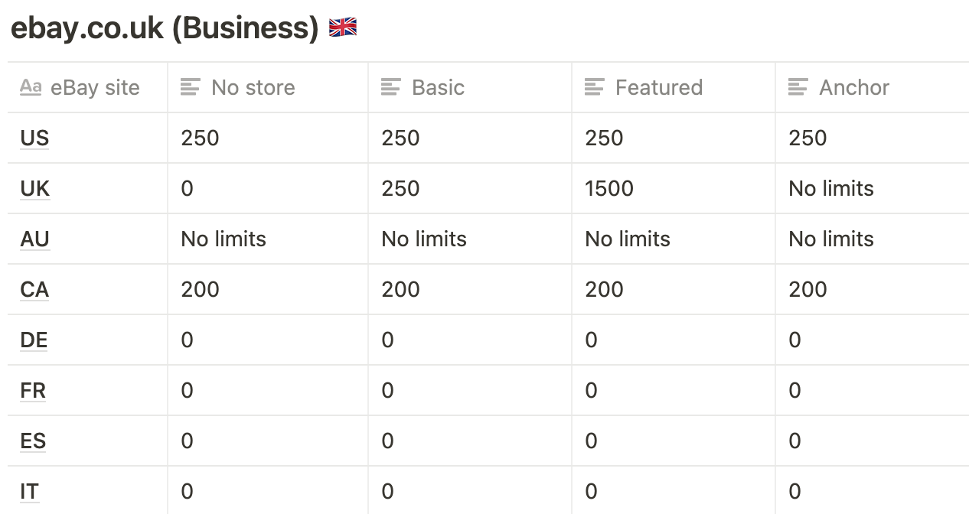
Task: Open the CA row page
Action: click(34, 289)
